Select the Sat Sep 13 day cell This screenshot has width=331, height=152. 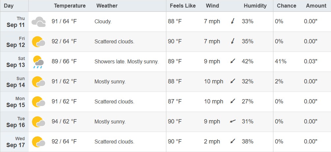click(x=14, y=62)
